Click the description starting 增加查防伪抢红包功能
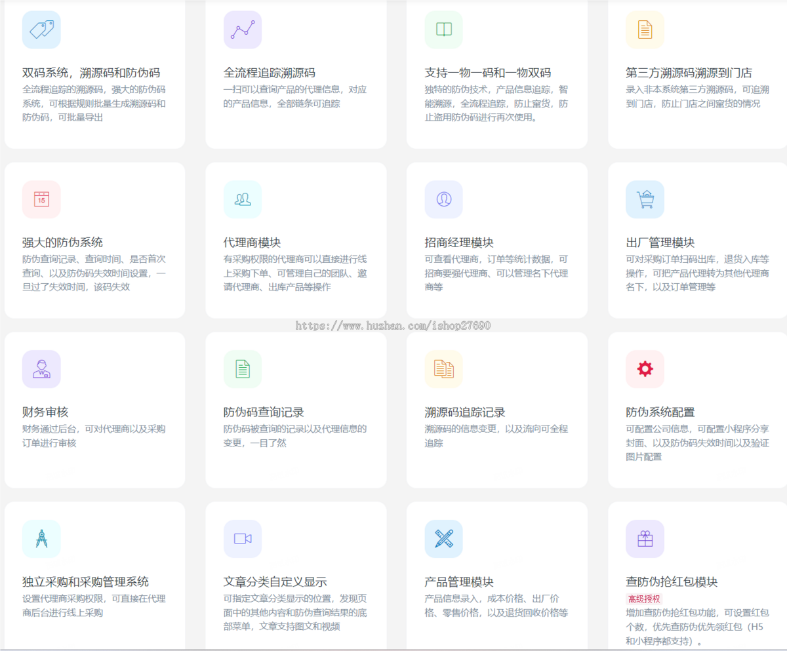 click(698, 627)
